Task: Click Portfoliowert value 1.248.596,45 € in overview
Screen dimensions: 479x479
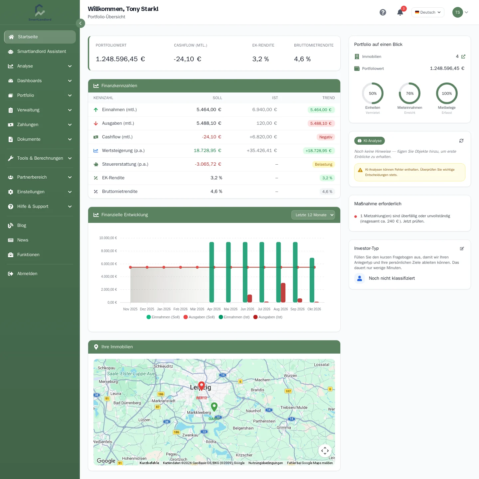Action: click(x=447, y=68)
